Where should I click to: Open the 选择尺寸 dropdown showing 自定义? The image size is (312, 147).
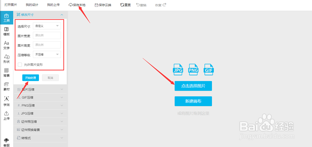[x=47, y=26]
